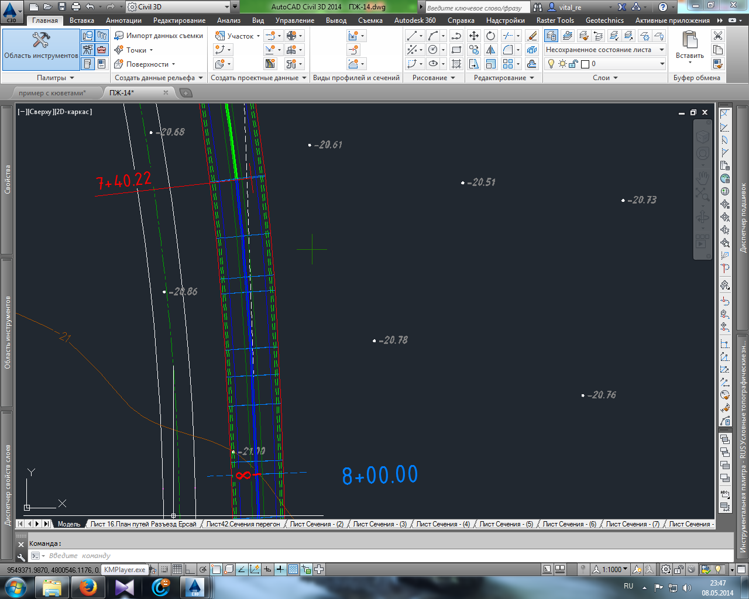The height and width of the screenshot is (599, 749).
Task: Expand the Точки dropdown
Action: [x=151, y=50]
